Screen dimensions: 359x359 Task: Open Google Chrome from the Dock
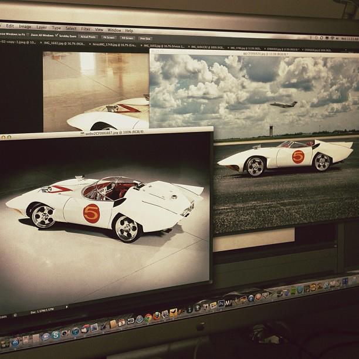148,317
